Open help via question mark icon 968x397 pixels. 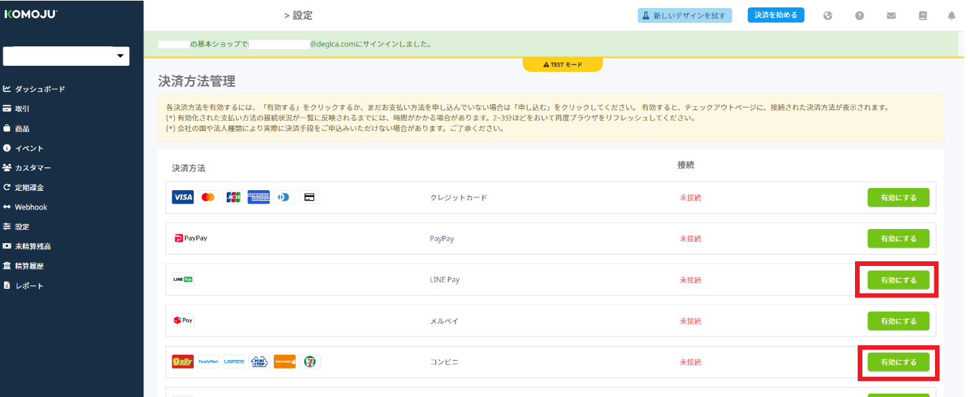tap(859, 15)
